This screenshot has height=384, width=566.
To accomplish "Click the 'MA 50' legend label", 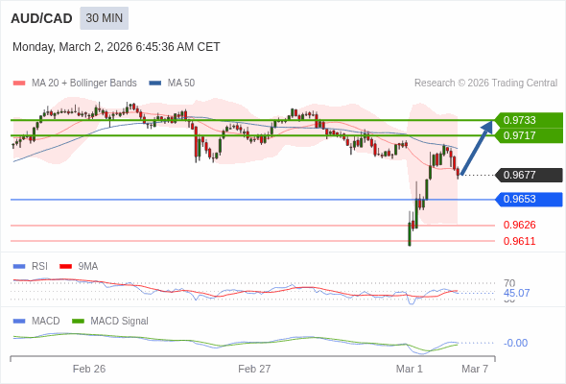I will click(x=181, y=84).
